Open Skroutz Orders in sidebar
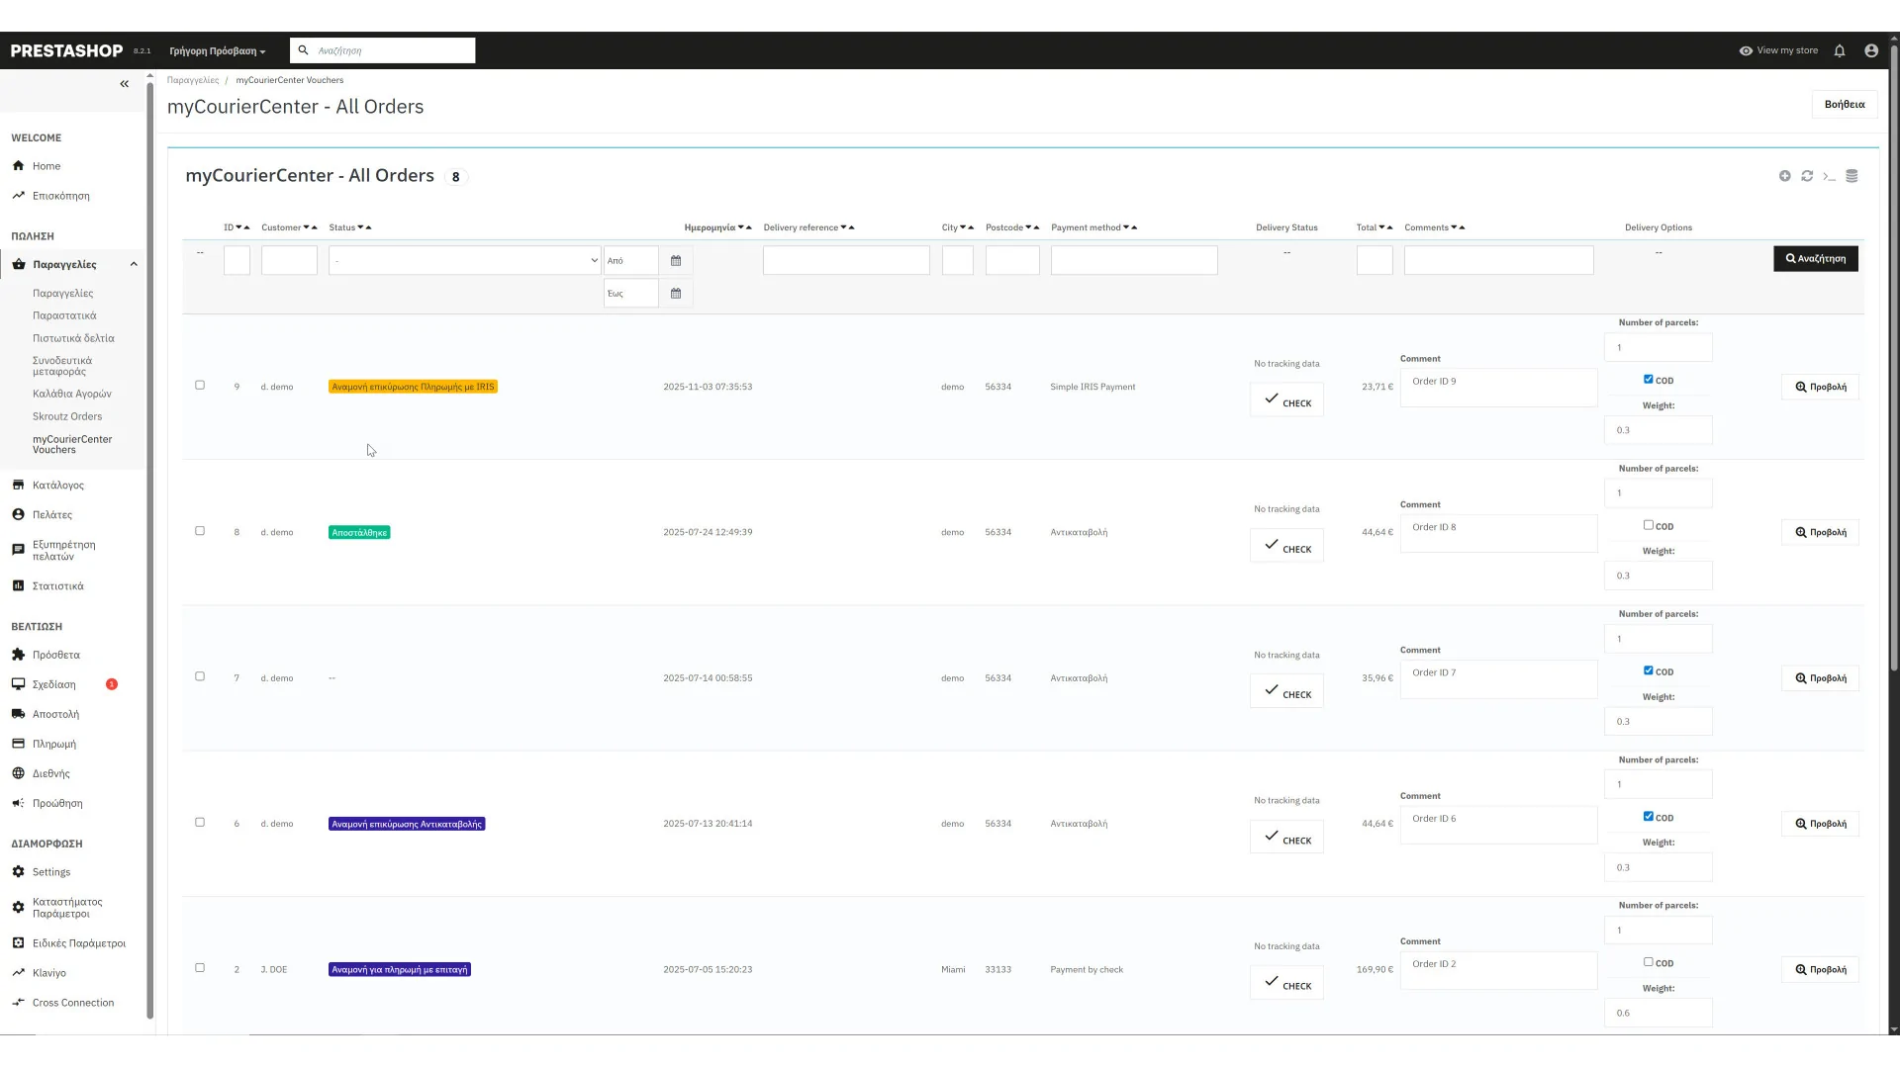Image resolution: width=1900 pixels, height=1068 pixels. 67,416
